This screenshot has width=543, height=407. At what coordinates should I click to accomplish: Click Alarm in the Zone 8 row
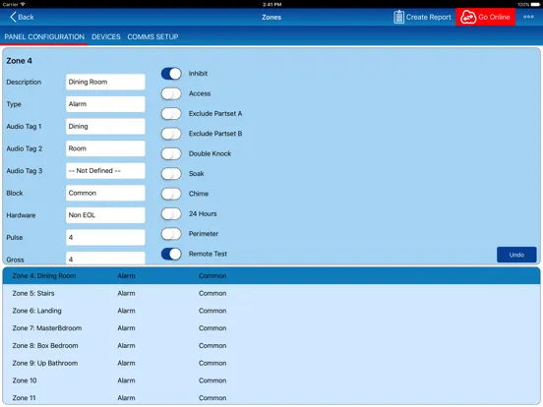pyautogui.click(x=126, y=346)
